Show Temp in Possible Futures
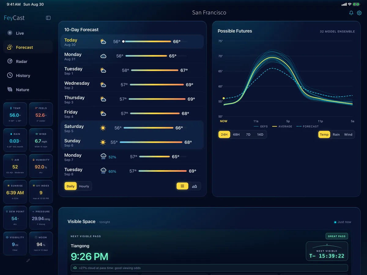 click(x=324, y=134)
